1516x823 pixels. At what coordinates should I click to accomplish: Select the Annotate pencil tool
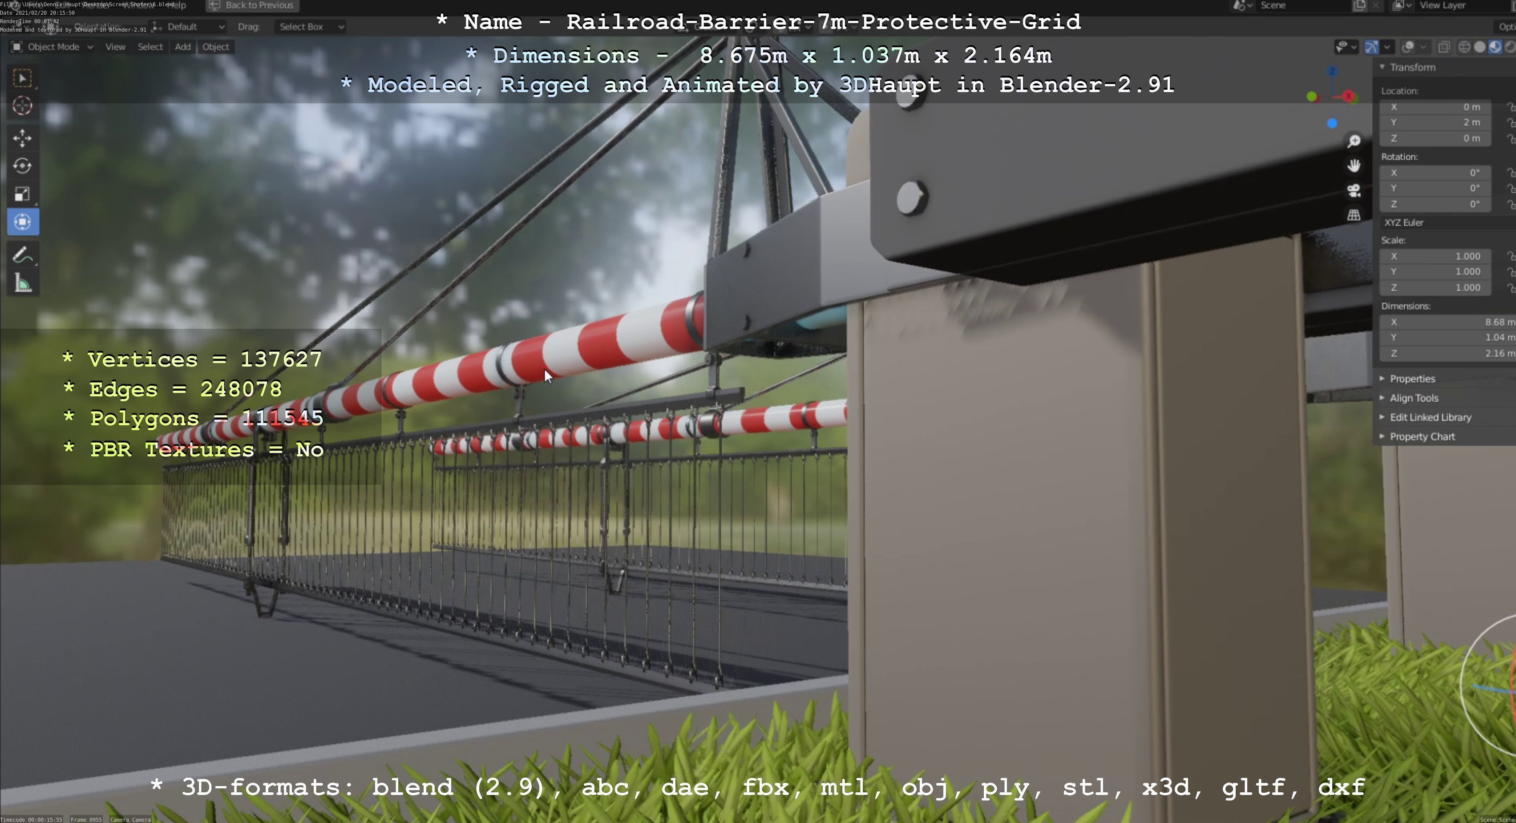23,255
